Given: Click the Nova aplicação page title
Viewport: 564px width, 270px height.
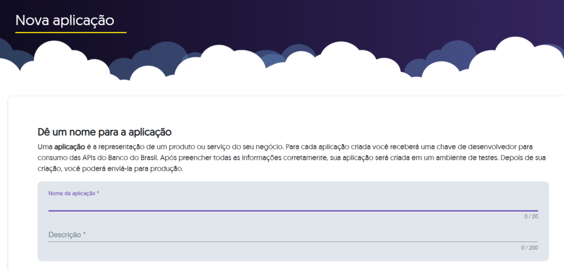Looking at the screenshot, I should (64, 20).
